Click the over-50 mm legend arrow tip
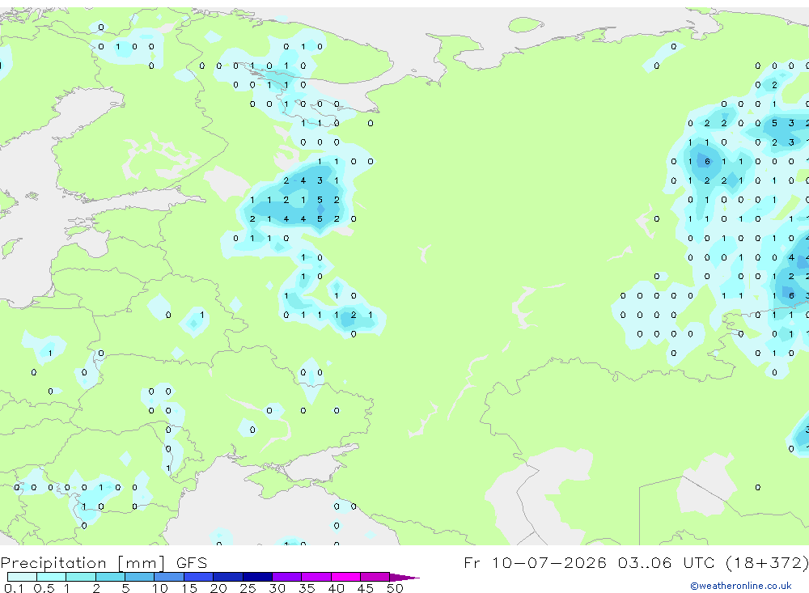The image size is (809, 593). point(404,577)
